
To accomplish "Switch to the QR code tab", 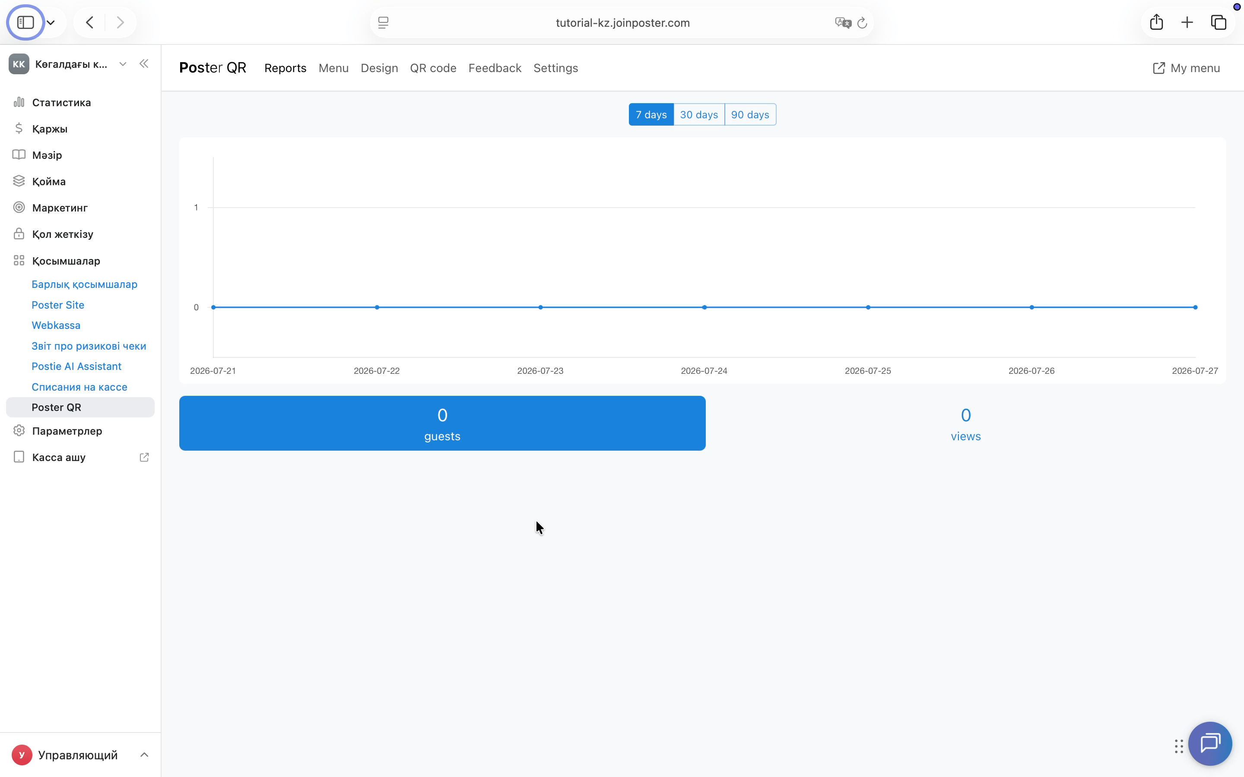I will click(433, 68).
